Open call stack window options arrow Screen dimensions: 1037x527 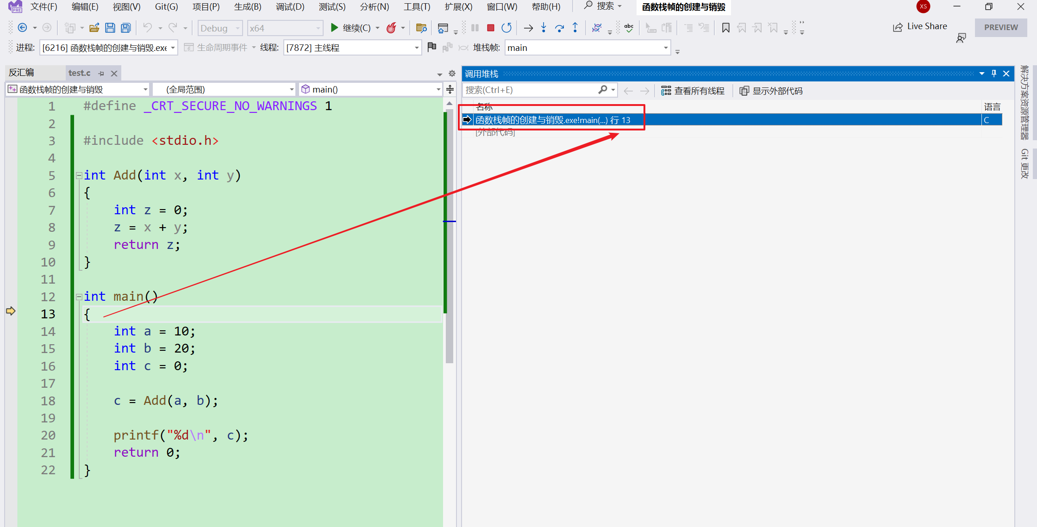(981, 74)
